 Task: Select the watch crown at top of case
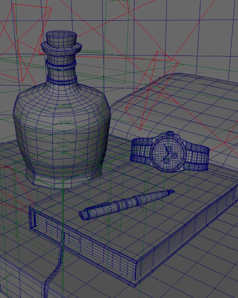coord(170,133)
